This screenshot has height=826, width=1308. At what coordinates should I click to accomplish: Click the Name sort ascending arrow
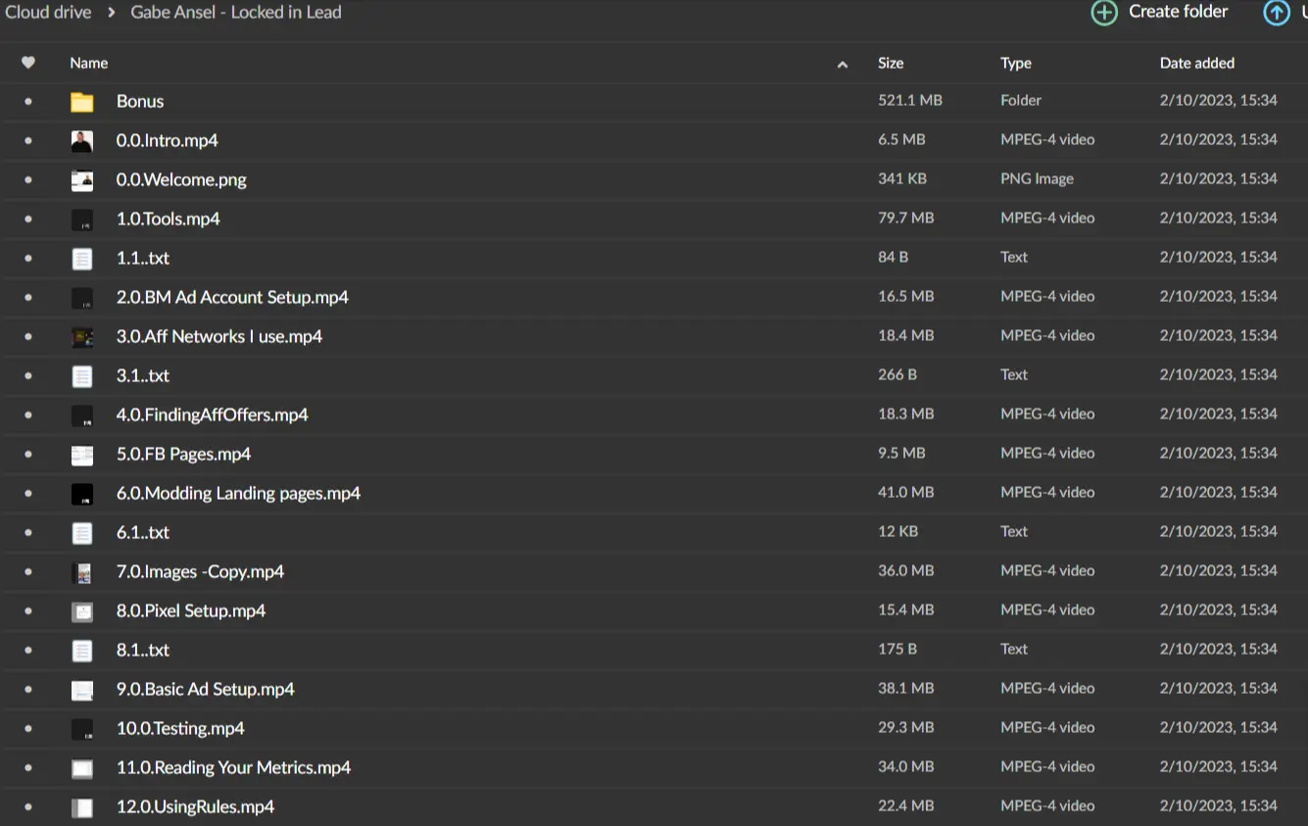click(x=843, y=65)
